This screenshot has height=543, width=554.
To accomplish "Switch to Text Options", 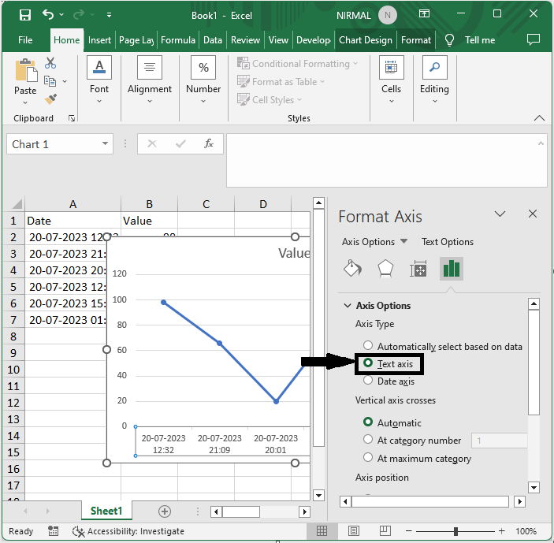I will (448, 242).
